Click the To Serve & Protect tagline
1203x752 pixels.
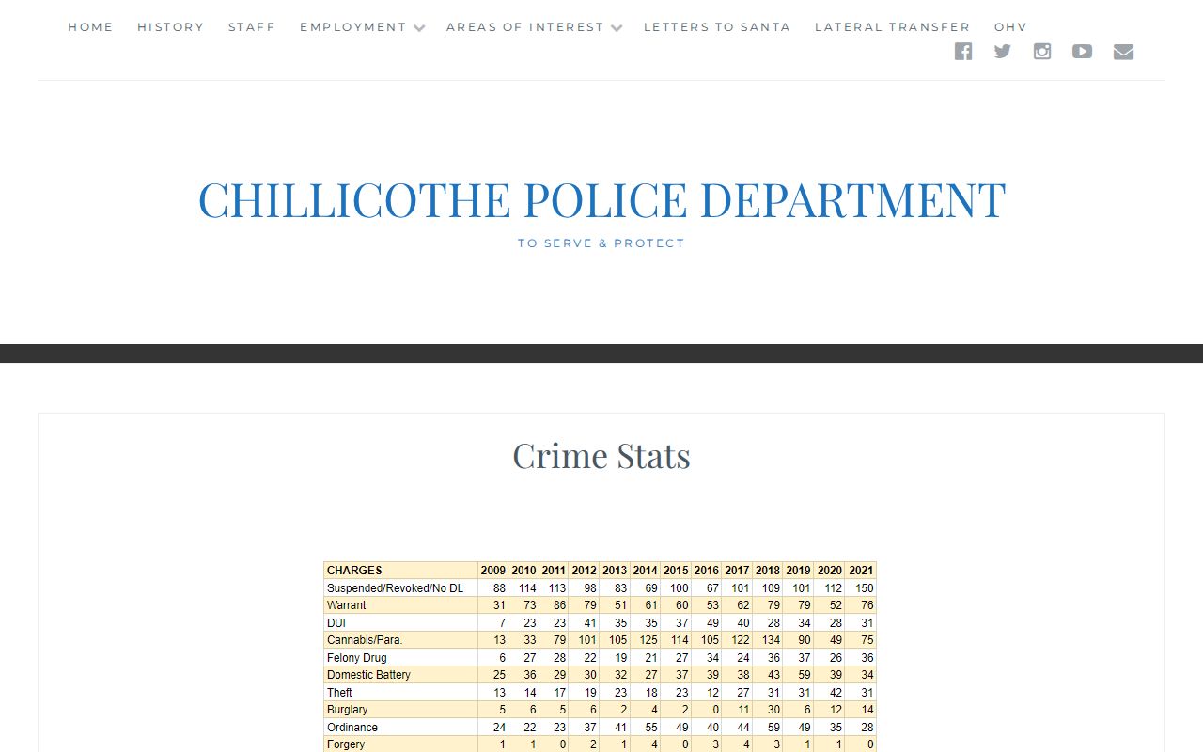coord(601,243)
